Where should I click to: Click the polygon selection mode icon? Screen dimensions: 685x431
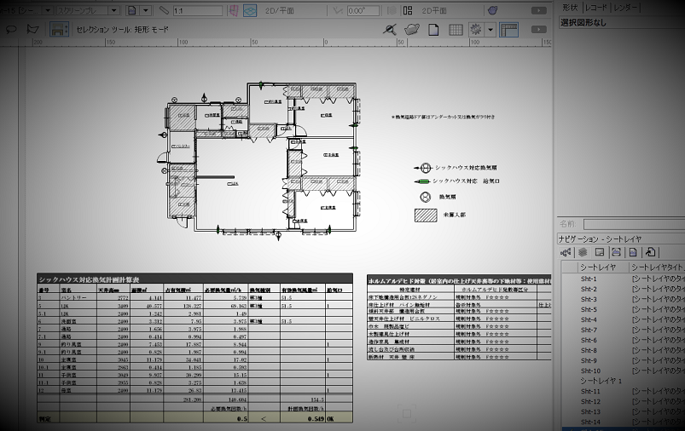32,29
